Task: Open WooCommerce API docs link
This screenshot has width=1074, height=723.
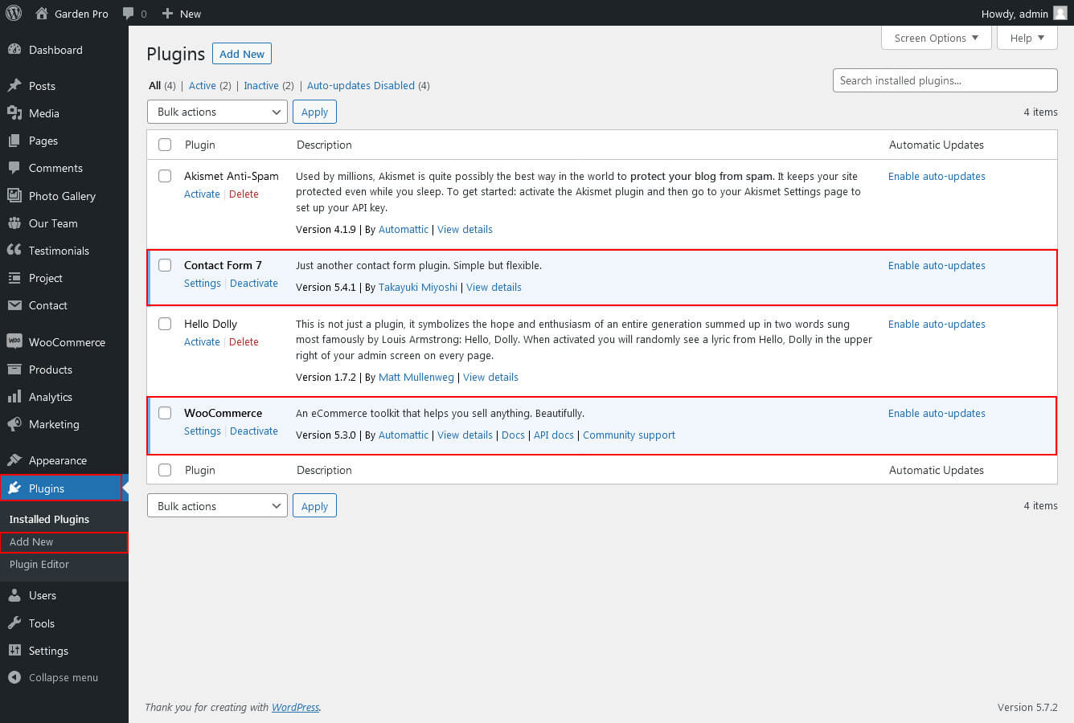Action: pos(554,435)
